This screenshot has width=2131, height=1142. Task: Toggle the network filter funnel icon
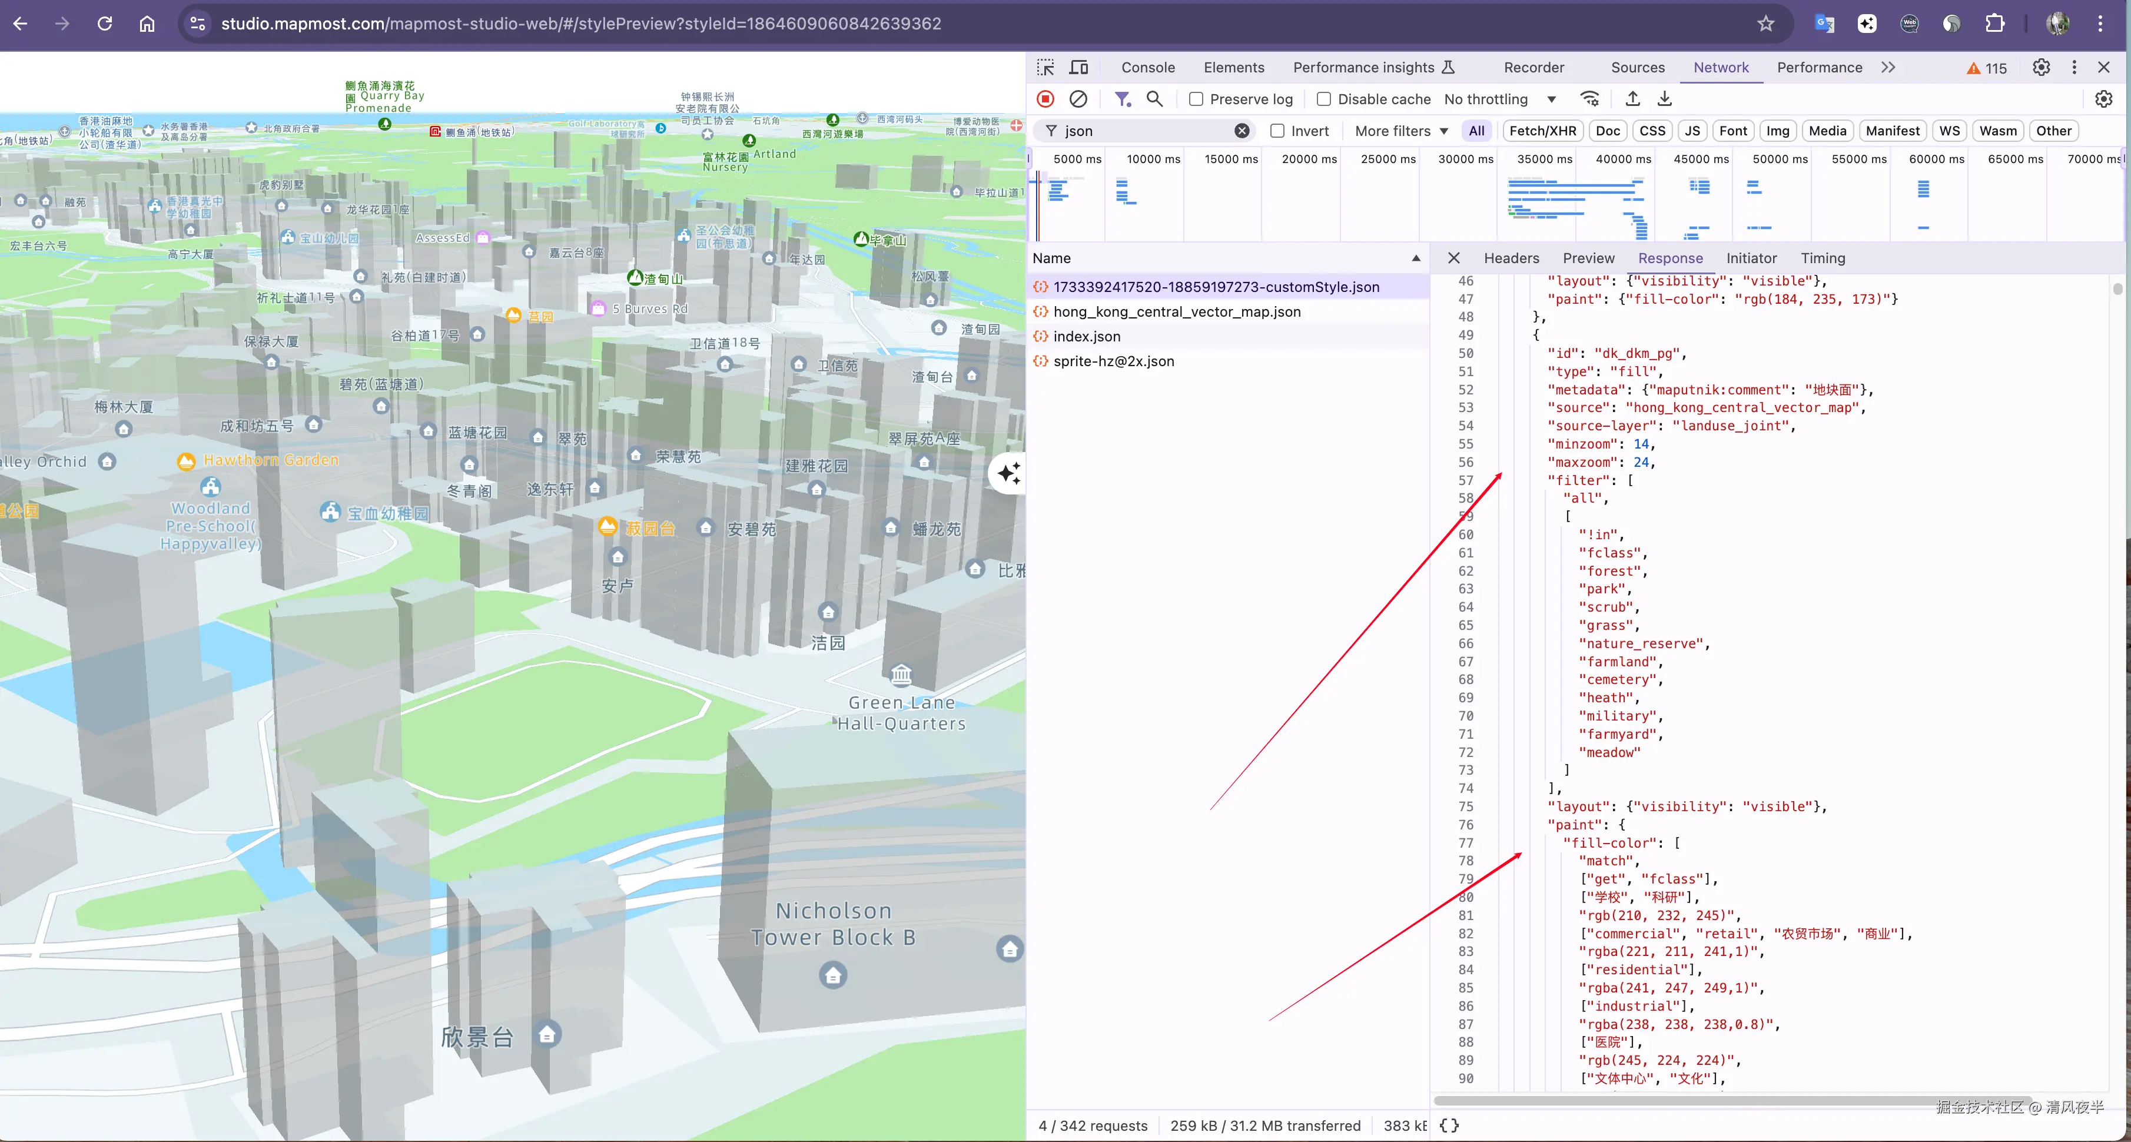(1122, 99)
